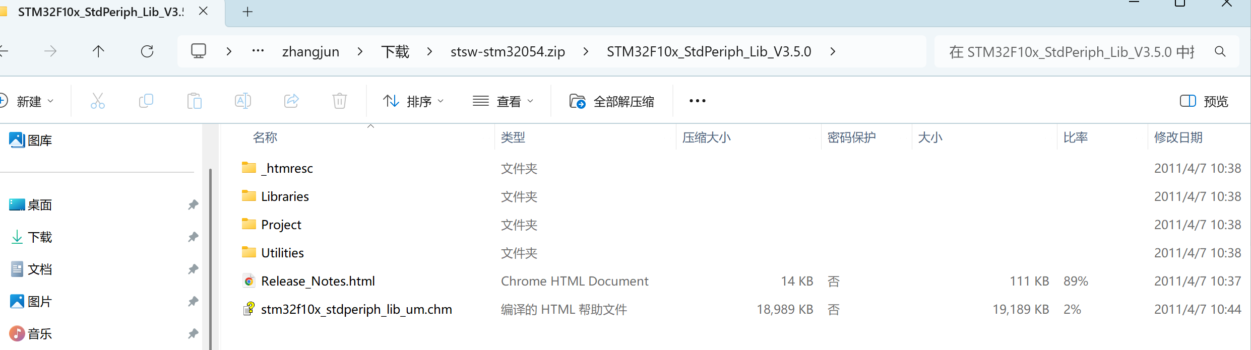Click the Paste clipboard icon
1251x350 pixels.
pos(195,101)
